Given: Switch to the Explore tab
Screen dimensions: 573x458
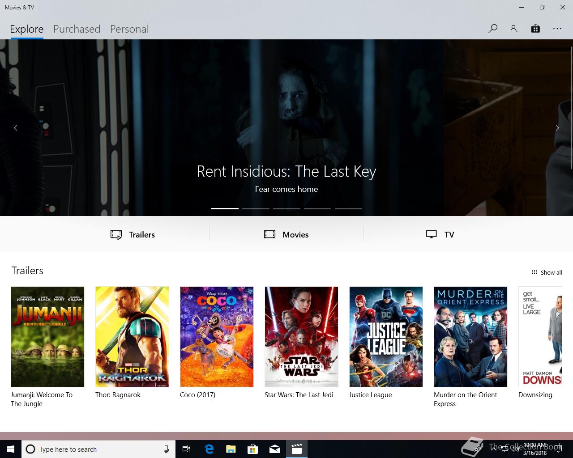Looking at the screenshot, I should [x=27, y=29].
